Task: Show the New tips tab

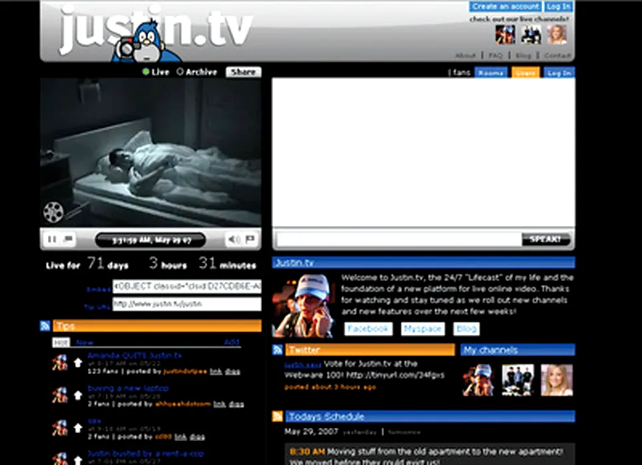Action: pos(85,343)
